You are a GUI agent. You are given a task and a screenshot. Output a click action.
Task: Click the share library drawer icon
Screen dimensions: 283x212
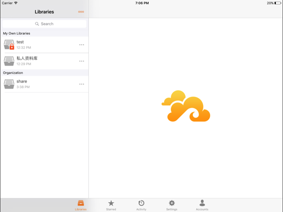pyautogui.click(x=9, y=84)
